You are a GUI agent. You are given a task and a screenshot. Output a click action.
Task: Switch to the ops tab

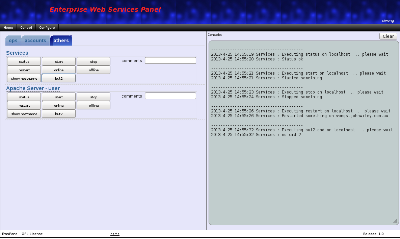[13, 41]
